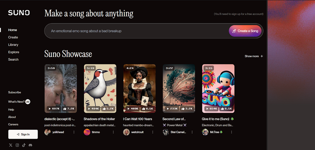Click the 20 notification badge

28,102
